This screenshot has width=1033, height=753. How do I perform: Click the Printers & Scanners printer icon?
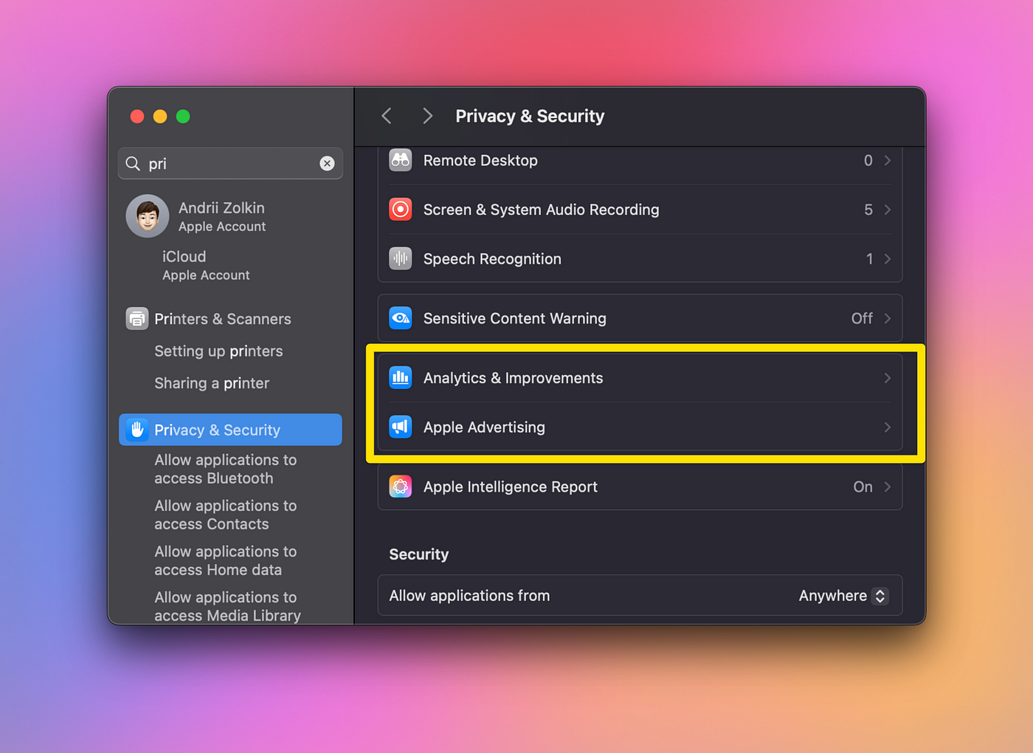click(137, 319)
